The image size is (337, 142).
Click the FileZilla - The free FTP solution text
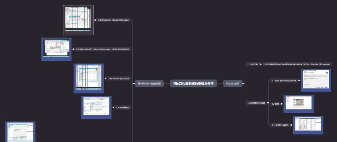click(316, 64)
